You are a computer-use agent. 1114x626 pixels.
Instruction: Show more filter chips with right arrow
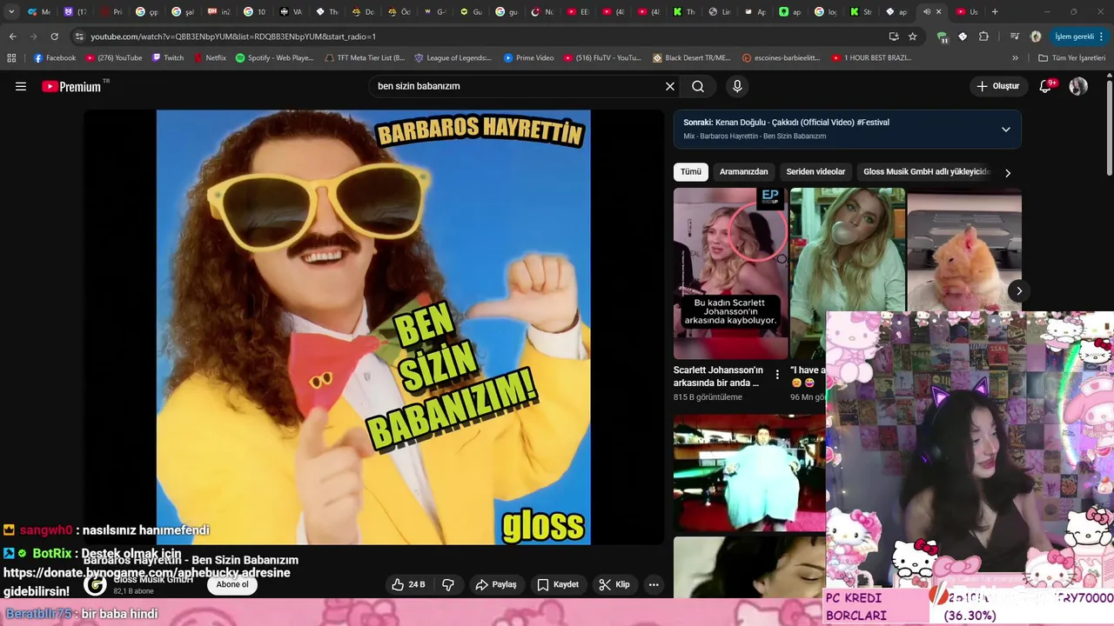[x=1008, y=173]
